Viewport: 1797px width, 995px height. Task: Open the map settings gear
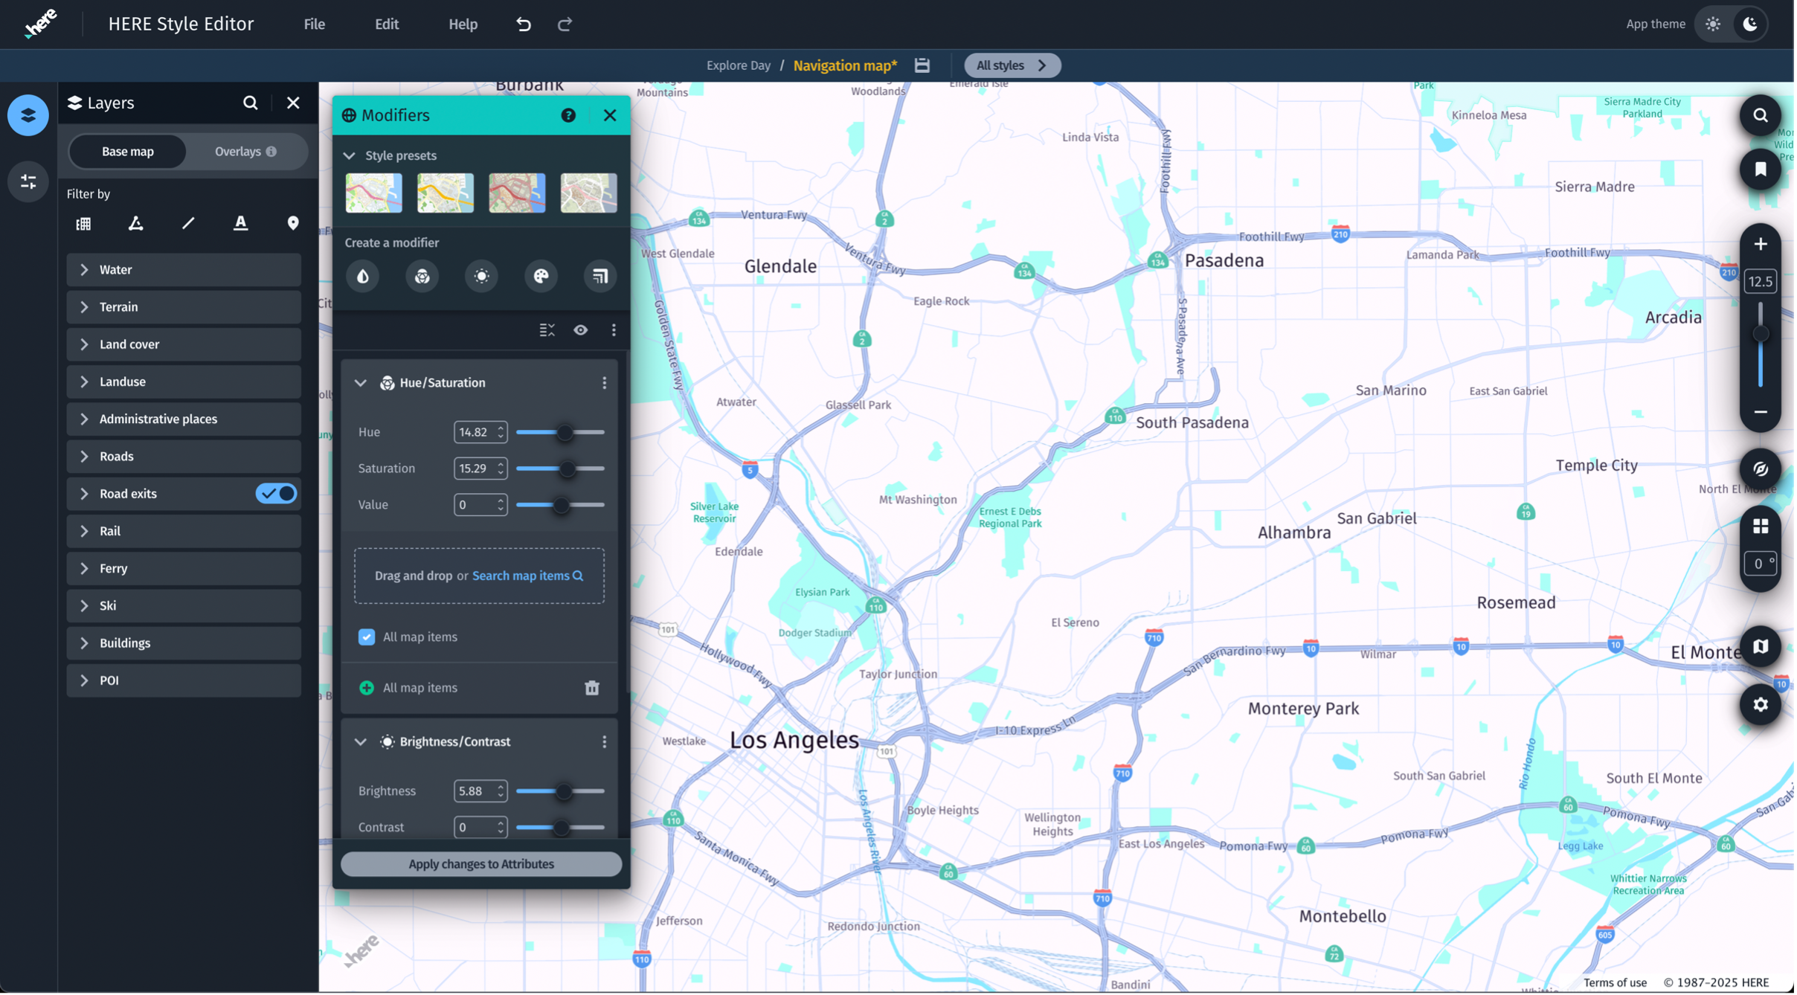(x=1760, y=704)
